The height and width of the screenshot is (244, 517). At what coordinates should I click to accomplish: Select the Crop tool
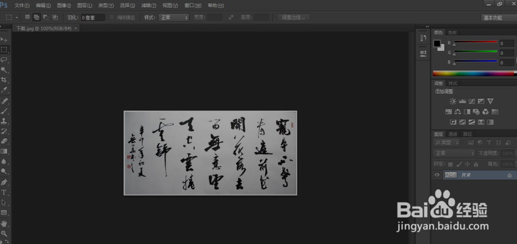[x=4, y=79]
